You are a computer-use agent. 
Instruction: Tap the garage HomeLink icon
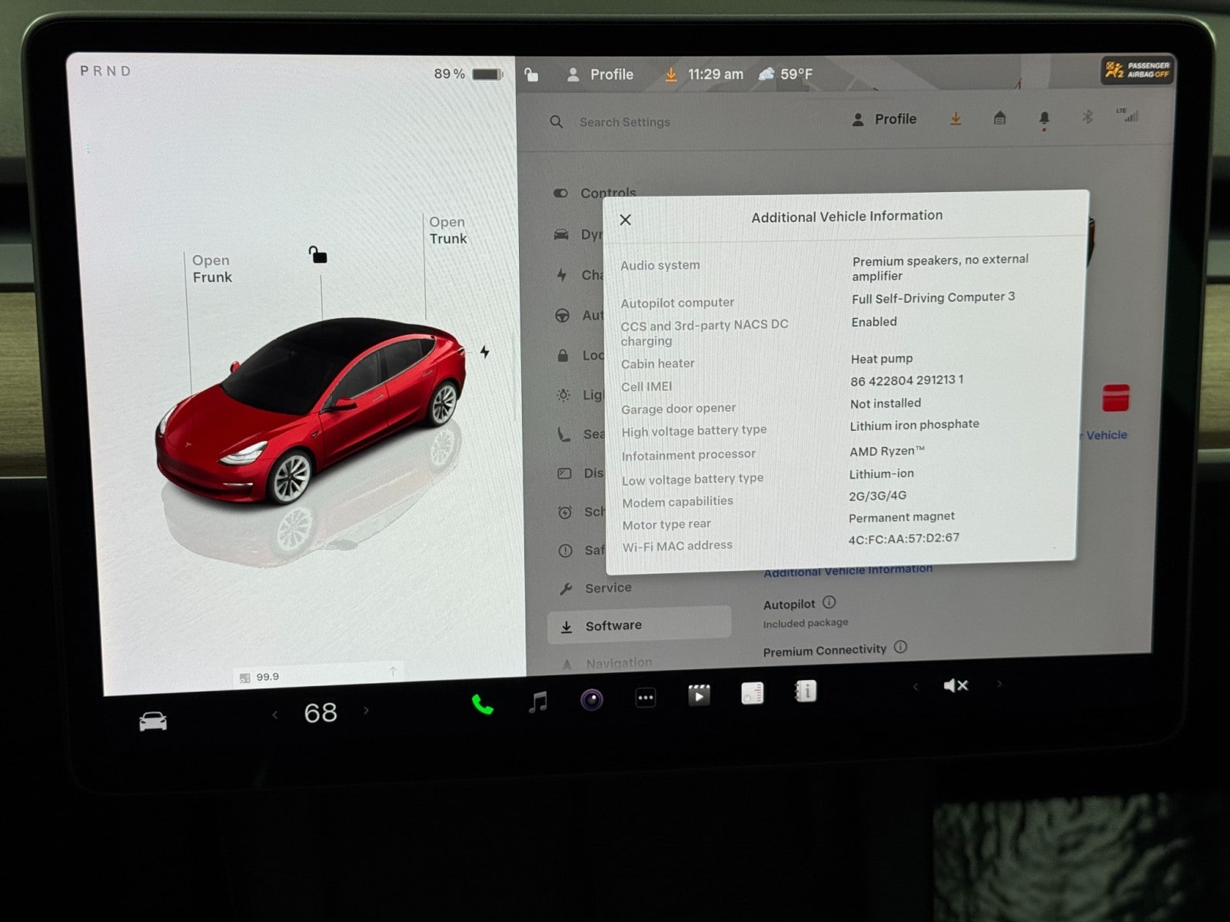pyautogui.click(x=999, y=118)
